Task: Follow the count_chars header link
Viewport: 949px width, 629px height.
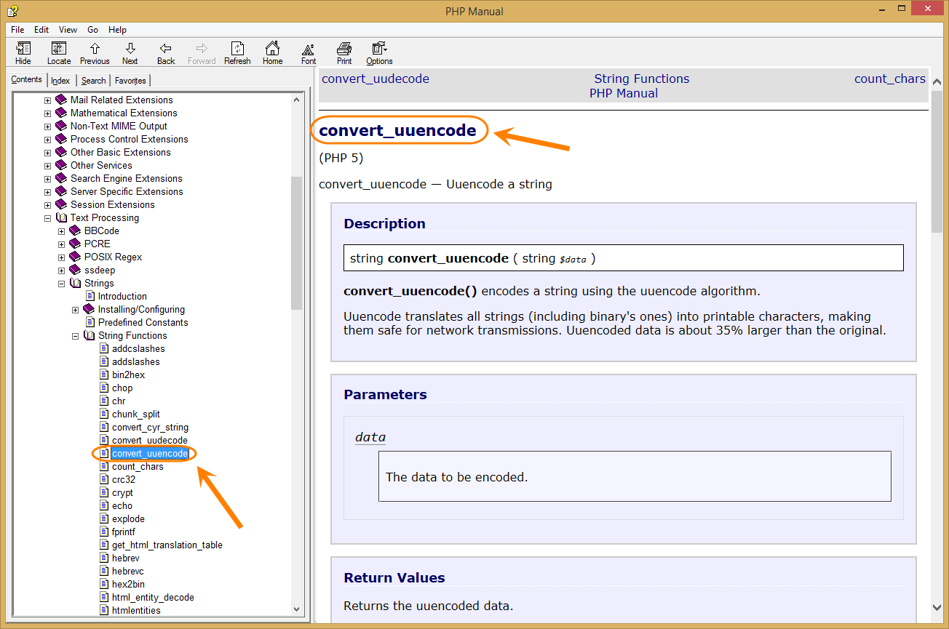Action: click(x=890, y=79)
